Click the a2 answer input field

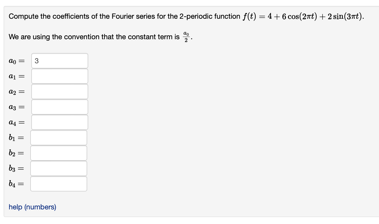pyautogui.click(x=59, y=91)
